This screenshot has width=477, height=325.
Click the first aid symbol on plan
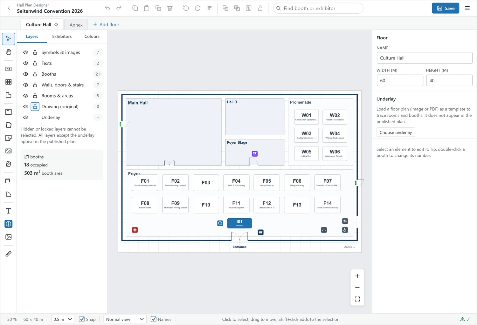click(x=135, y=230)
